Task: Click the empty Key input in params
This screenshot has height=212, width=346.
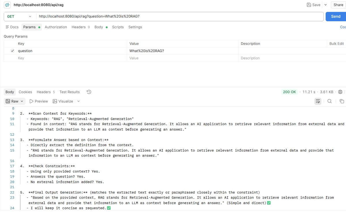Action: click(72, 58)
